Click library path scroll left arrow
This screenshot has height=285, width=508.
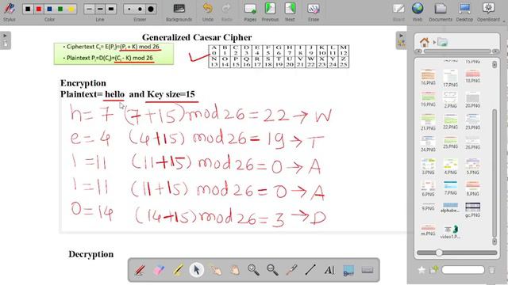point(418,51)
